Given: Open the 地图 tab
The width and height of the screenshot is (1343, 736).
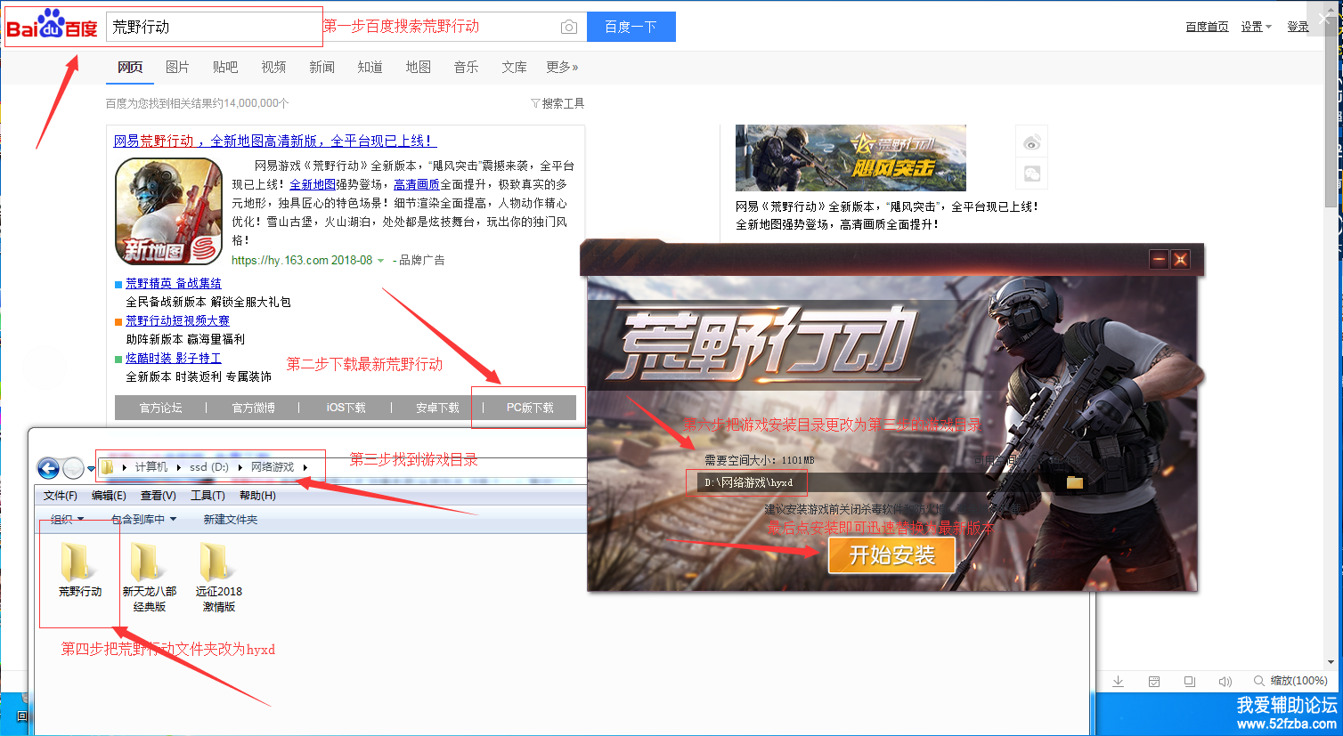Looking at the screenshot, I should [418, 67].
